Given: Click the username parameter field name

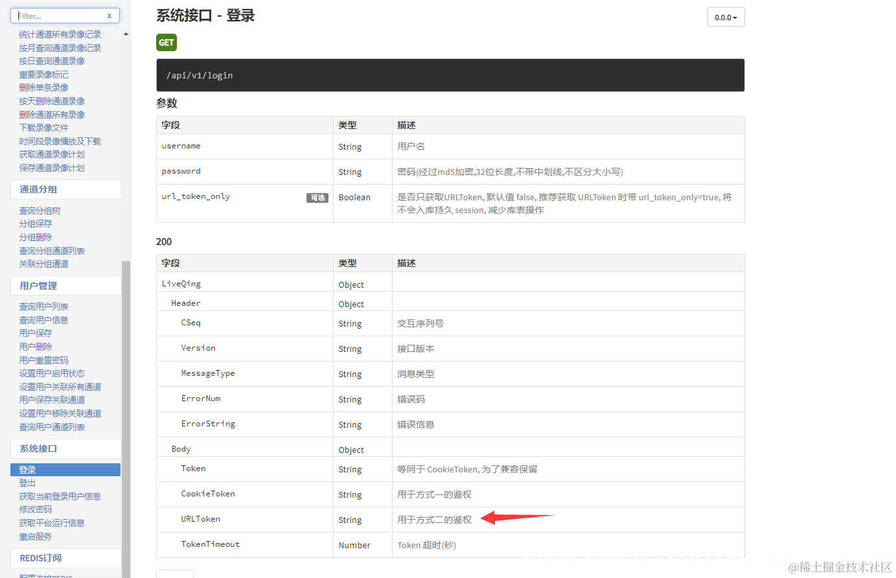Looking at the screenshot, I should tap(181, 146).
